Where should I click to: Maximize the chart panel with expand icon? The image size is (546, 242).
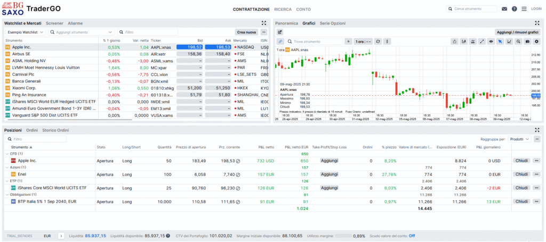[537, 23]
